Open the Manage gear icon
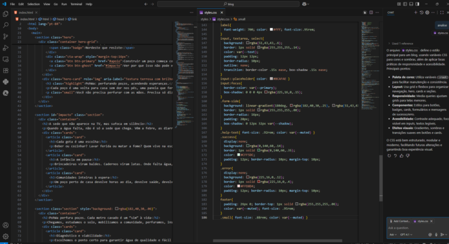449x244 pixels. pyautogui.click(x=6, y=237)
